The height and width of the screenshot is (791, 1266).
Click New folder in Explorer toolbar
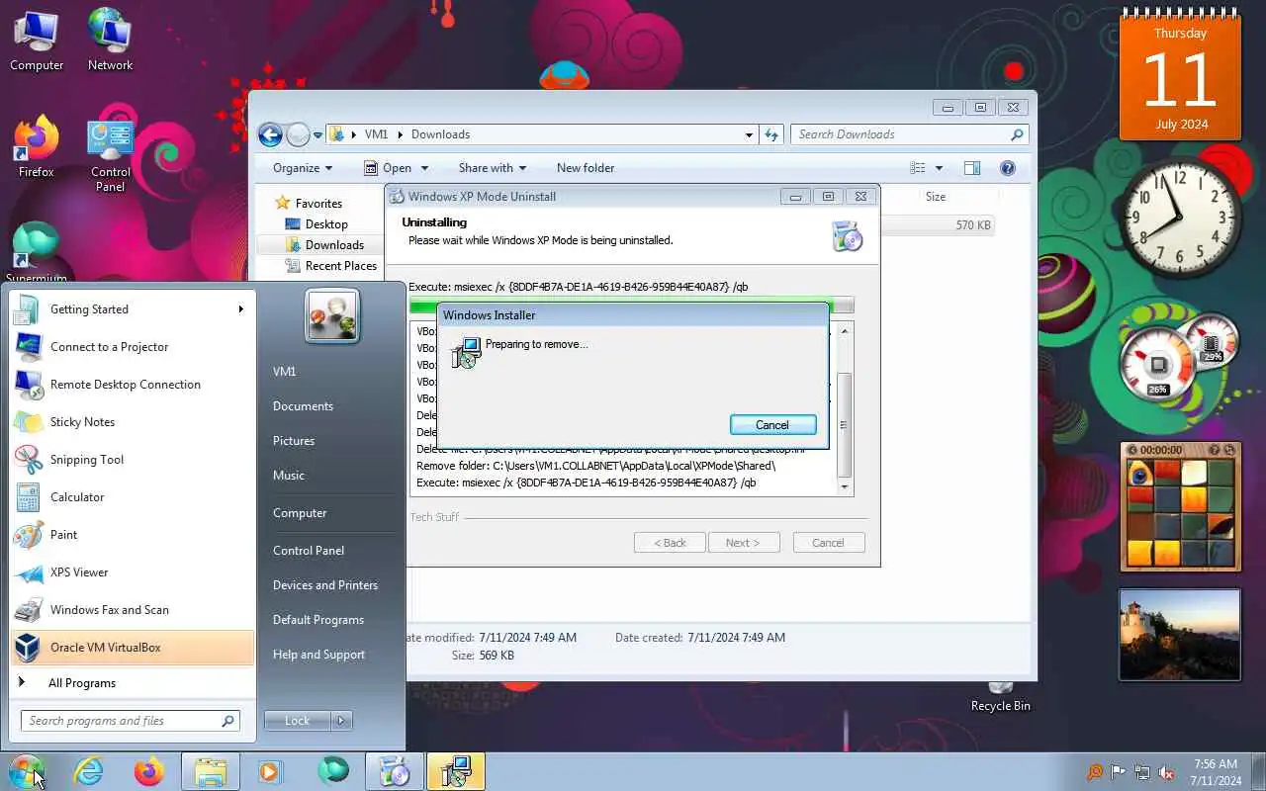tap(586, 168)
